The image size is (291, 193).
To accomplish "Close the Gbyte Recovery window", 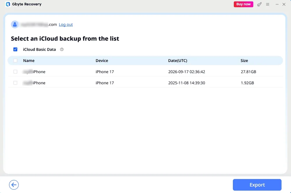I will coord(284,4).
